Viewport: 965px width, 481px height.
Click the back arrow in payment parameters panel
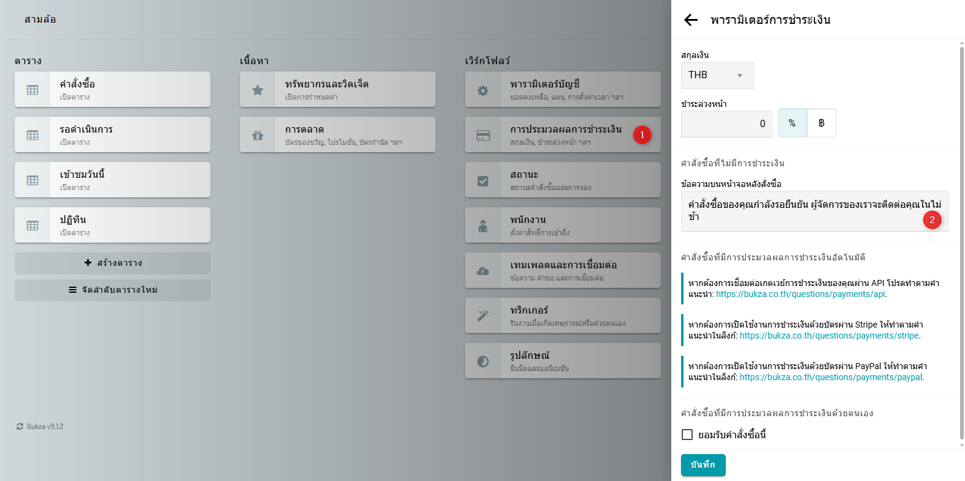[691, 20]
